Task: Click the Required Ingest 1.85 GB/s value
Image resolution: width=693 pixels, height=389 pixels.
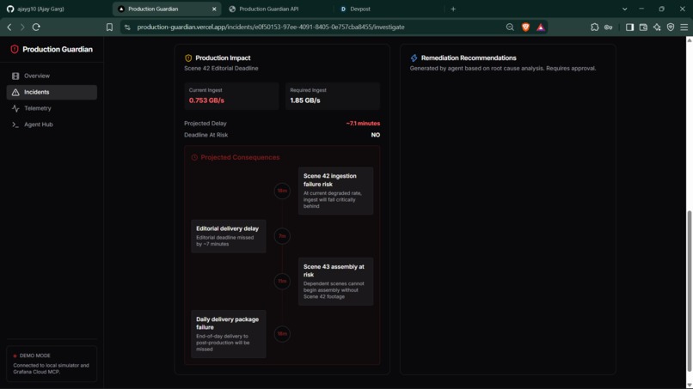Action: 305,100
